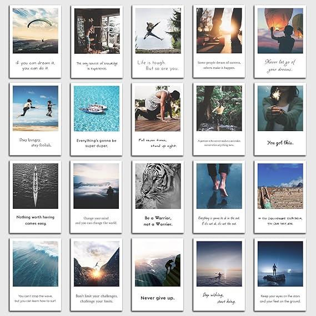316x316 pixels.
Task: Select the "You can't stop the wave" card
Action: (x=36, y=275)
